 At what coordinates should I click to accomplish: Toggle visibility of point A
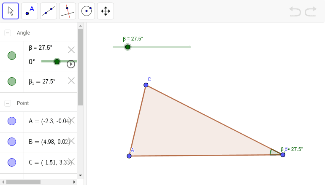12,121
